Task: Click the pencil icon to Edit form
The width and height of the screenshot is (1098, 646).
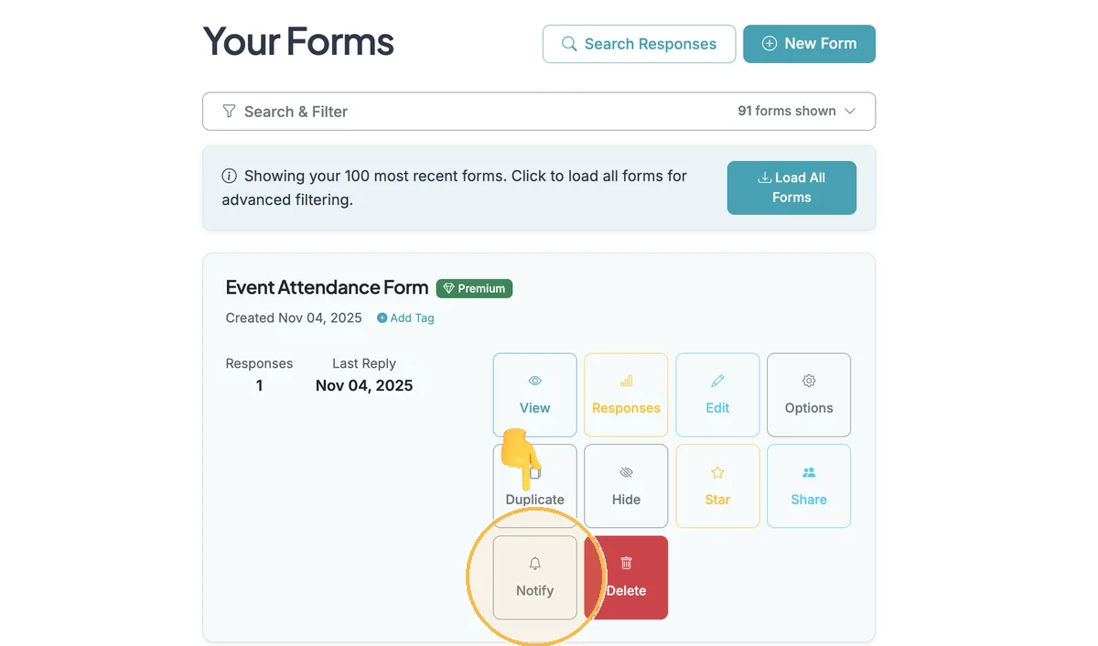Action: click(717, 381)
